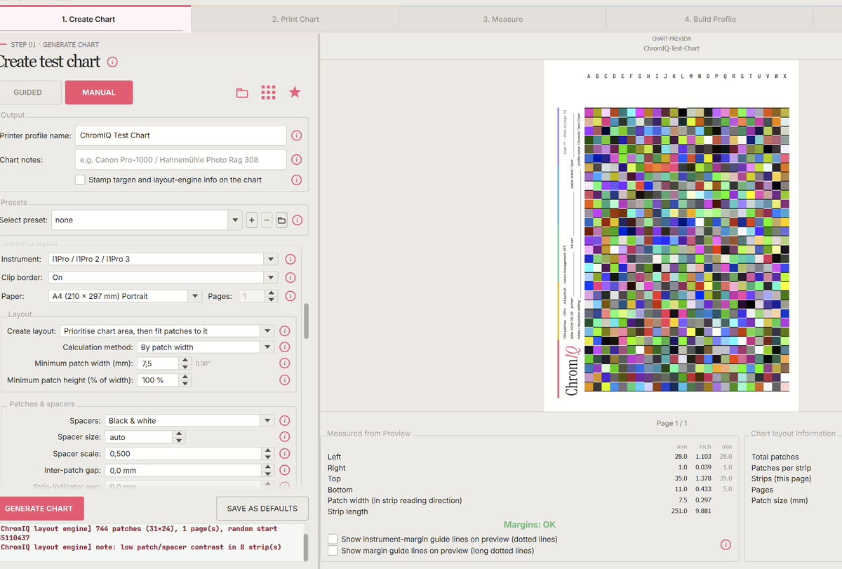Show info for Spacer scale
This screenshot has height=569, width=842.
click(x=285, y=454)
